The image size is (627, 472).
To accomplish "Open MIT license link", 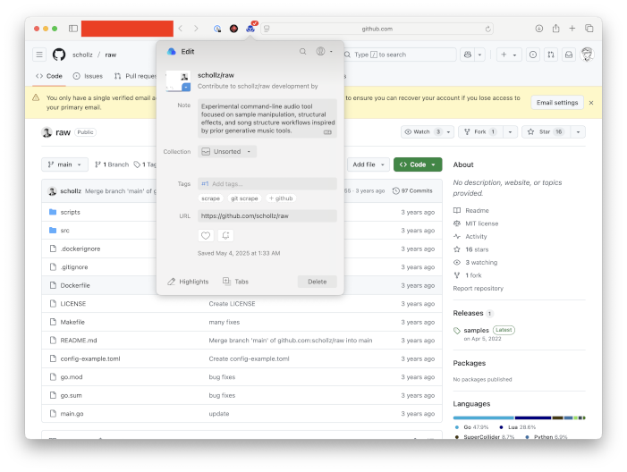I will click(481, 223).
